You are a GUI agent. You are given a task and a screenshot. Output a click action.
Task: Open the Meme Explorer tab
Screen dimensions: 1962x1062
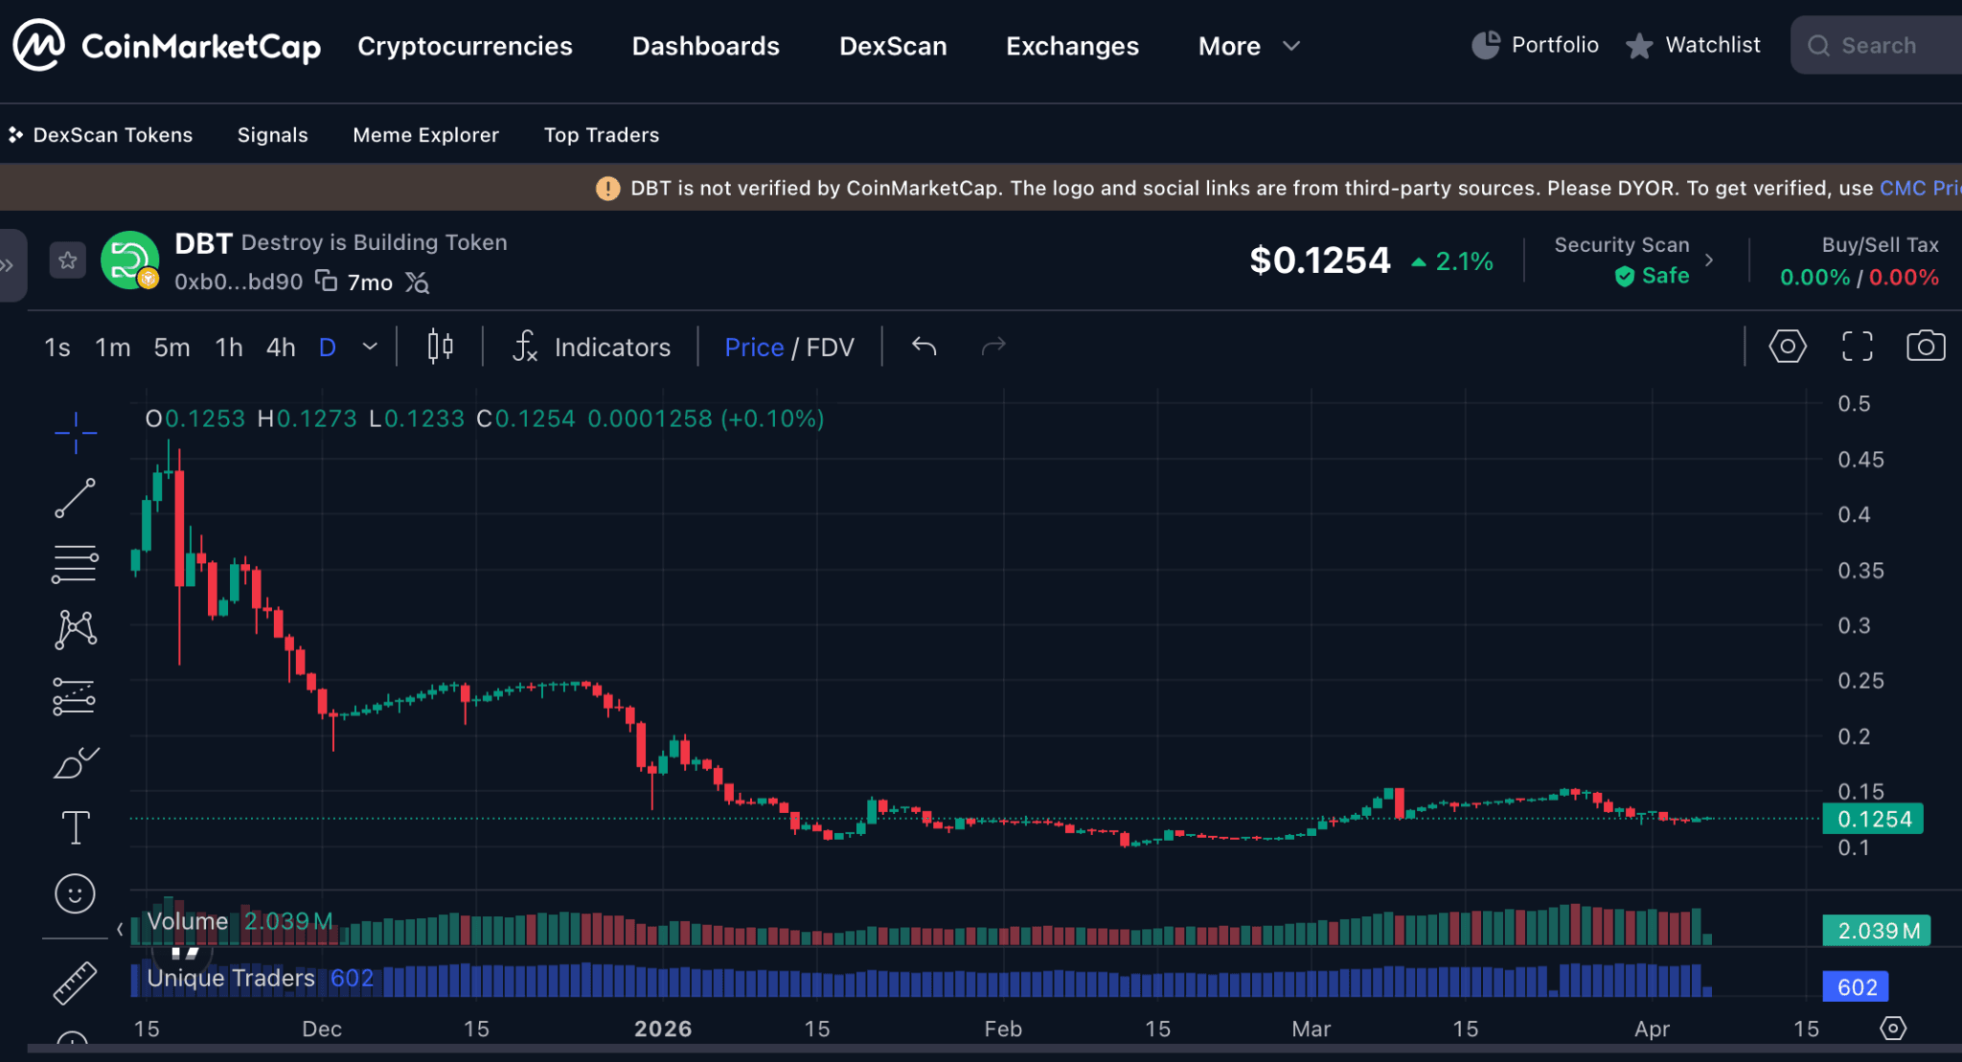[x=425, y=135]
